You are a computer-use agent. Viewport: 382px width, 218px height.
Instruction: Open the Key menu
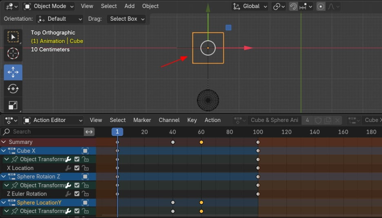192,120
